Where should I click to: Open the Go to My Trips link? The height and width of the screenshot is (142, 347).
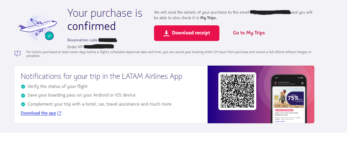[249, 33]
